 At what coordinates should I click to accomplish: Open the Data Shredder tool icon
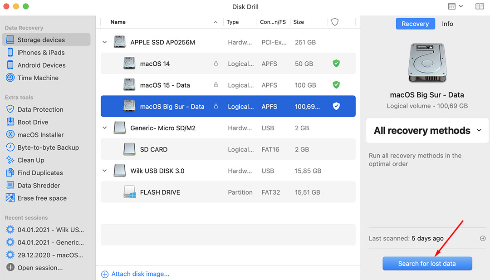click(10, 185)
